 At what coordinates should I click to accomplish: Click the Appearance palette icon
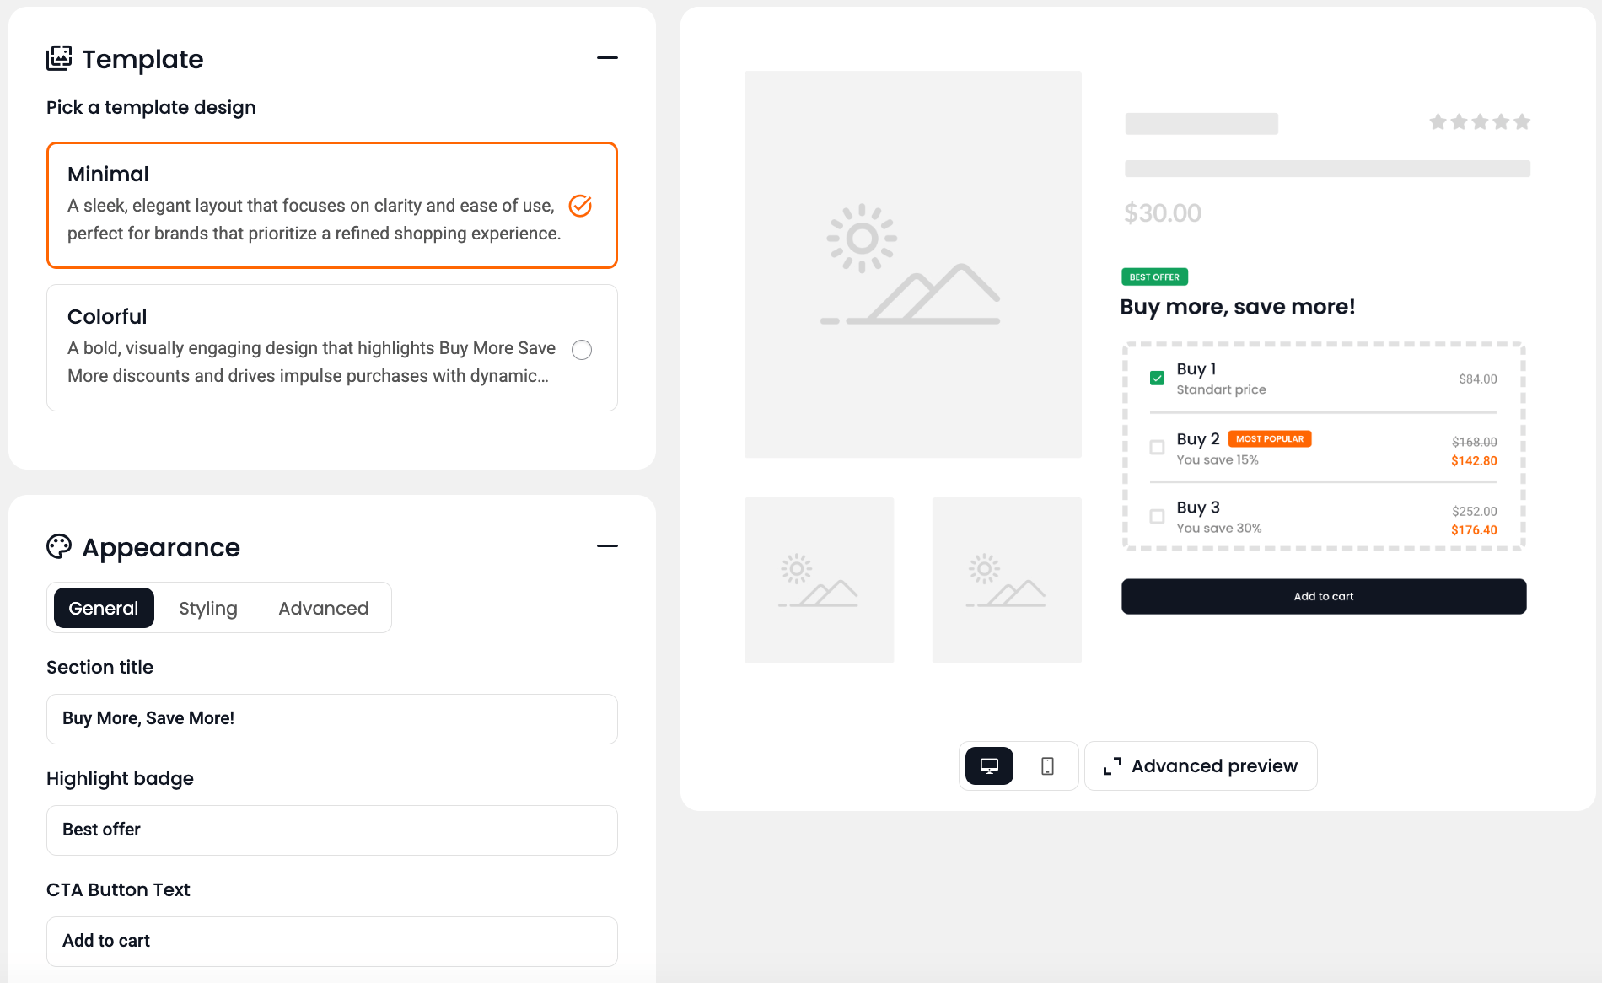point(59,546)
